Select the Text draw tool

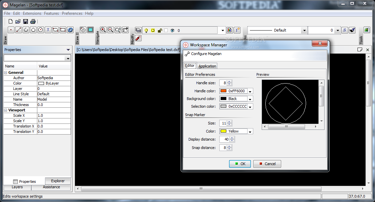pos(48,30)
